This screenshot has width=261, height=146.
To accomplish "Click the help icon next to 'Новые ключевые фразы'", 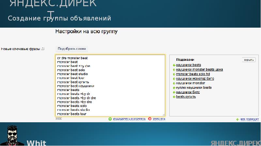I will pyautogui.click(x=43, y=49).
